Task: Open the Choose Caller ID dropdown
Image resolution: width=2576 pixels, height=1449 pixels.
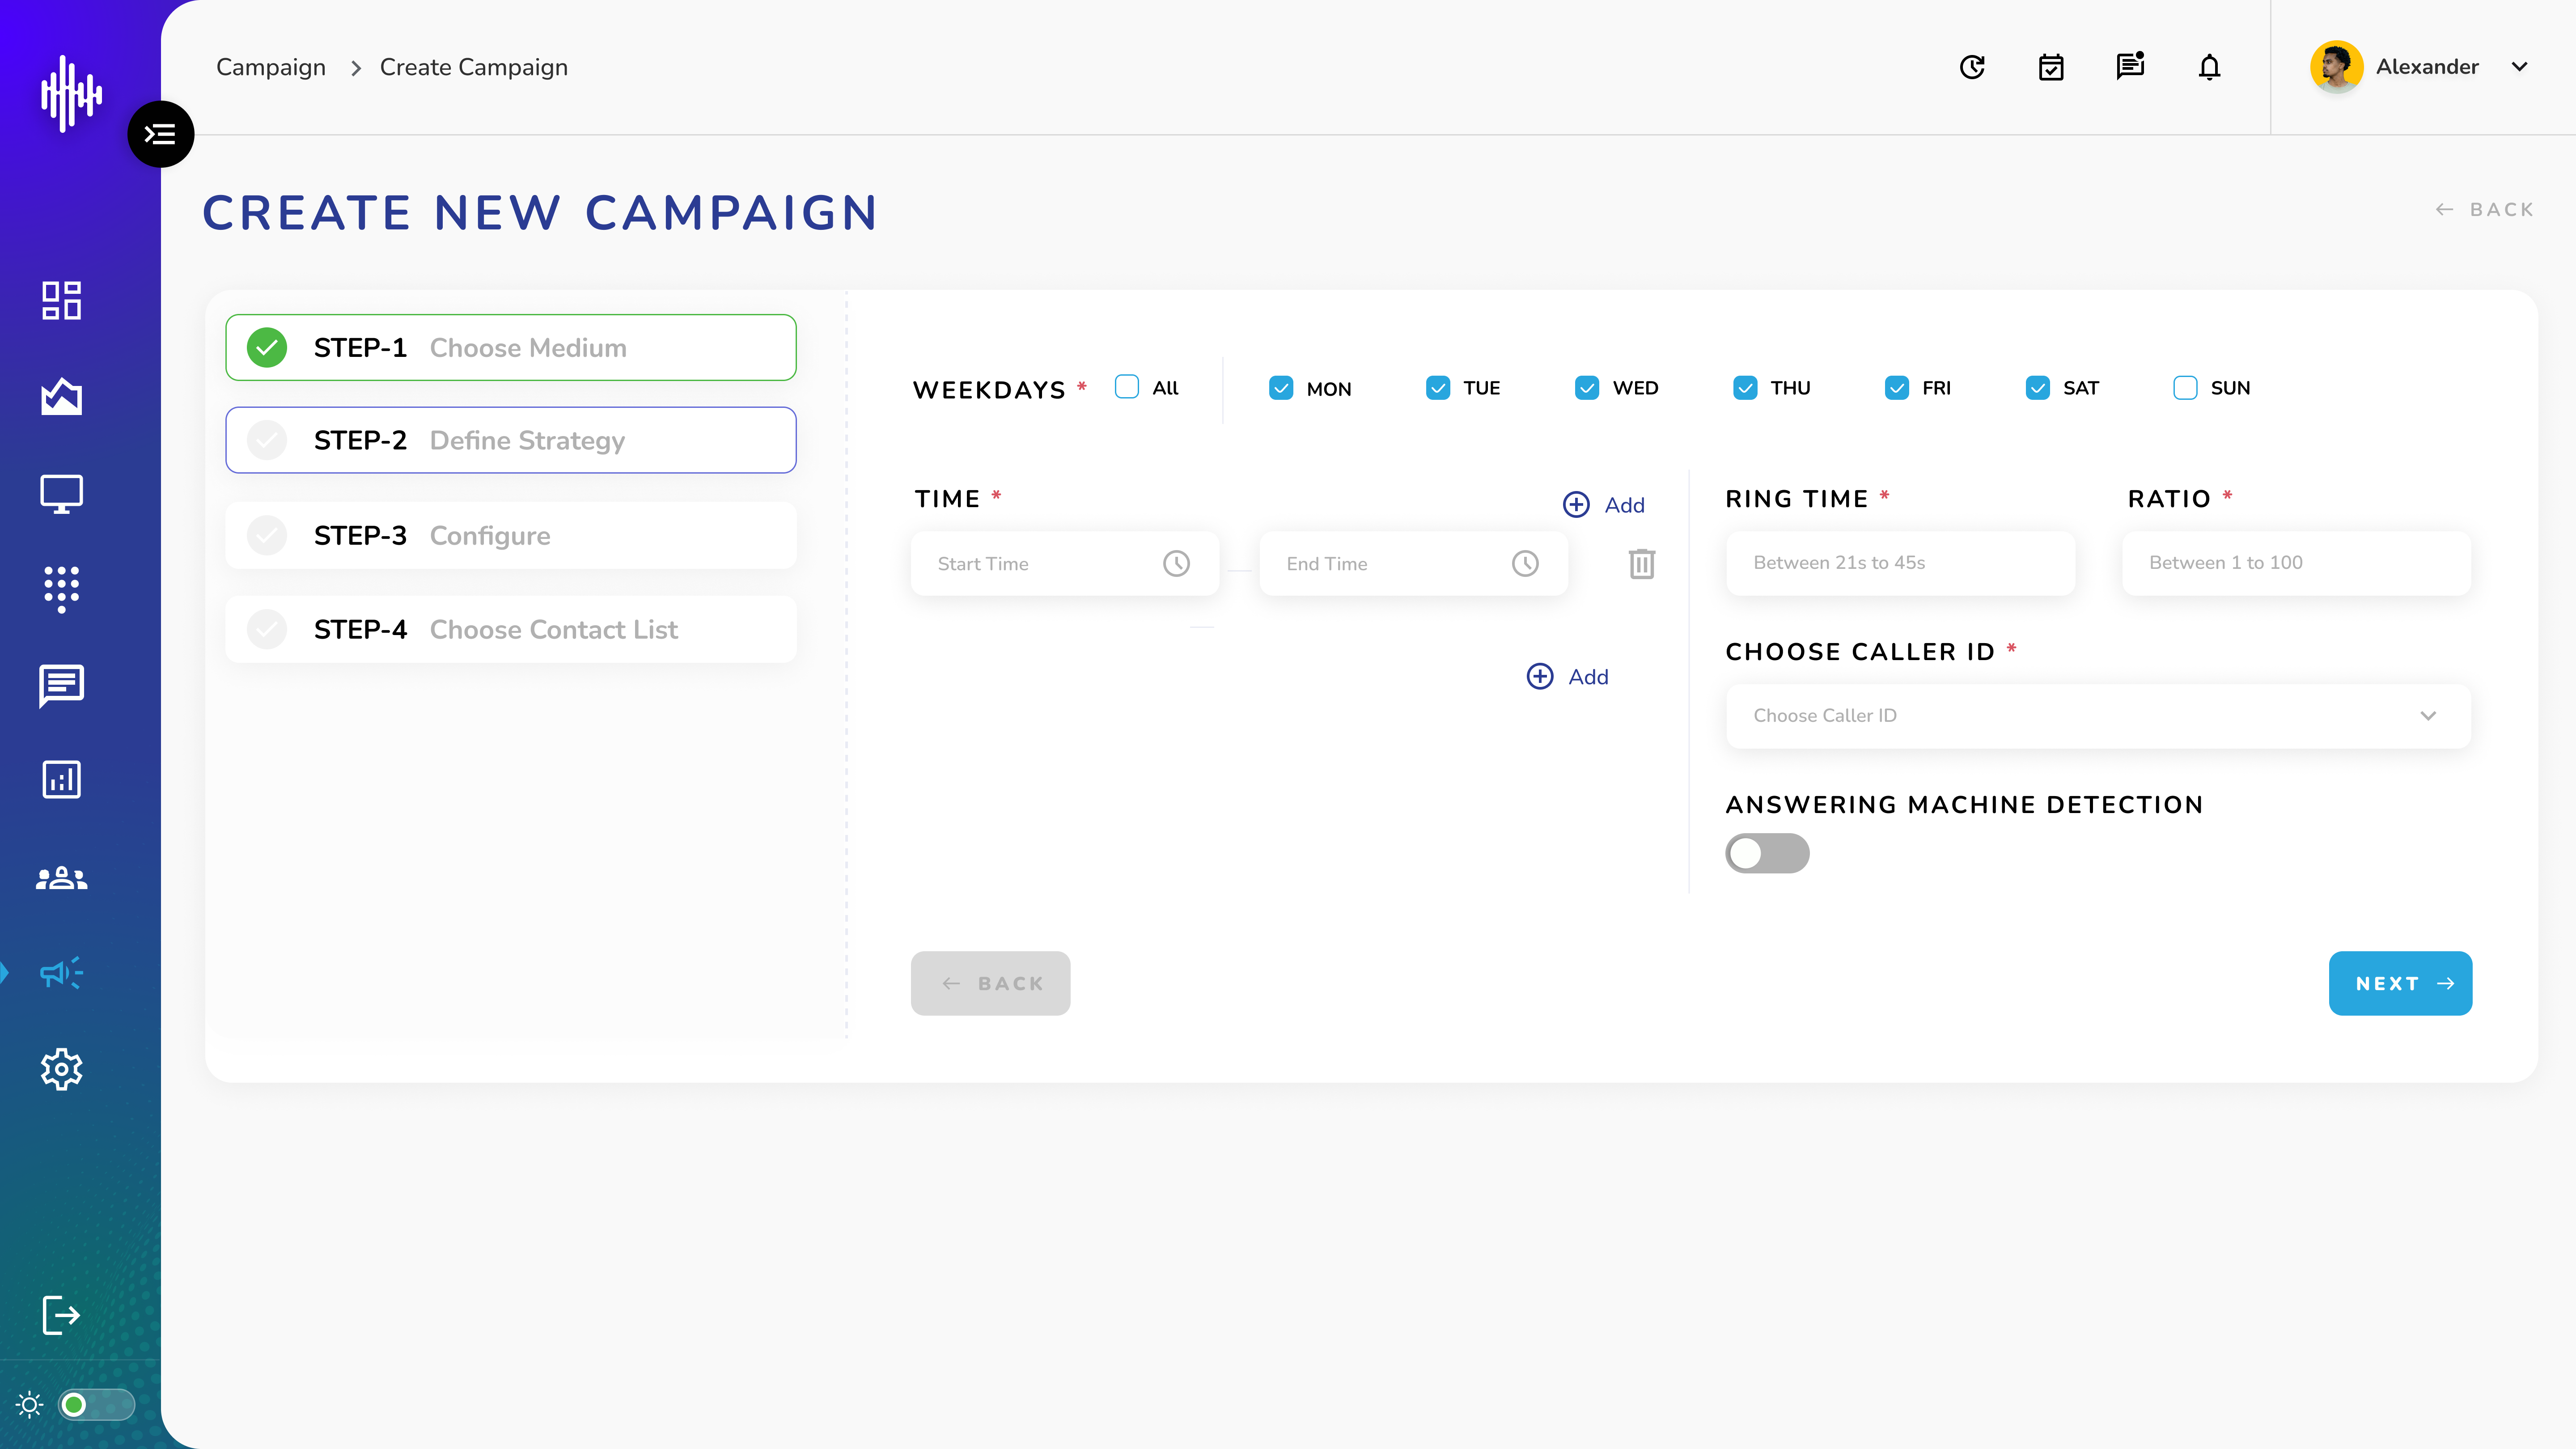Action: pos(2098,716)
